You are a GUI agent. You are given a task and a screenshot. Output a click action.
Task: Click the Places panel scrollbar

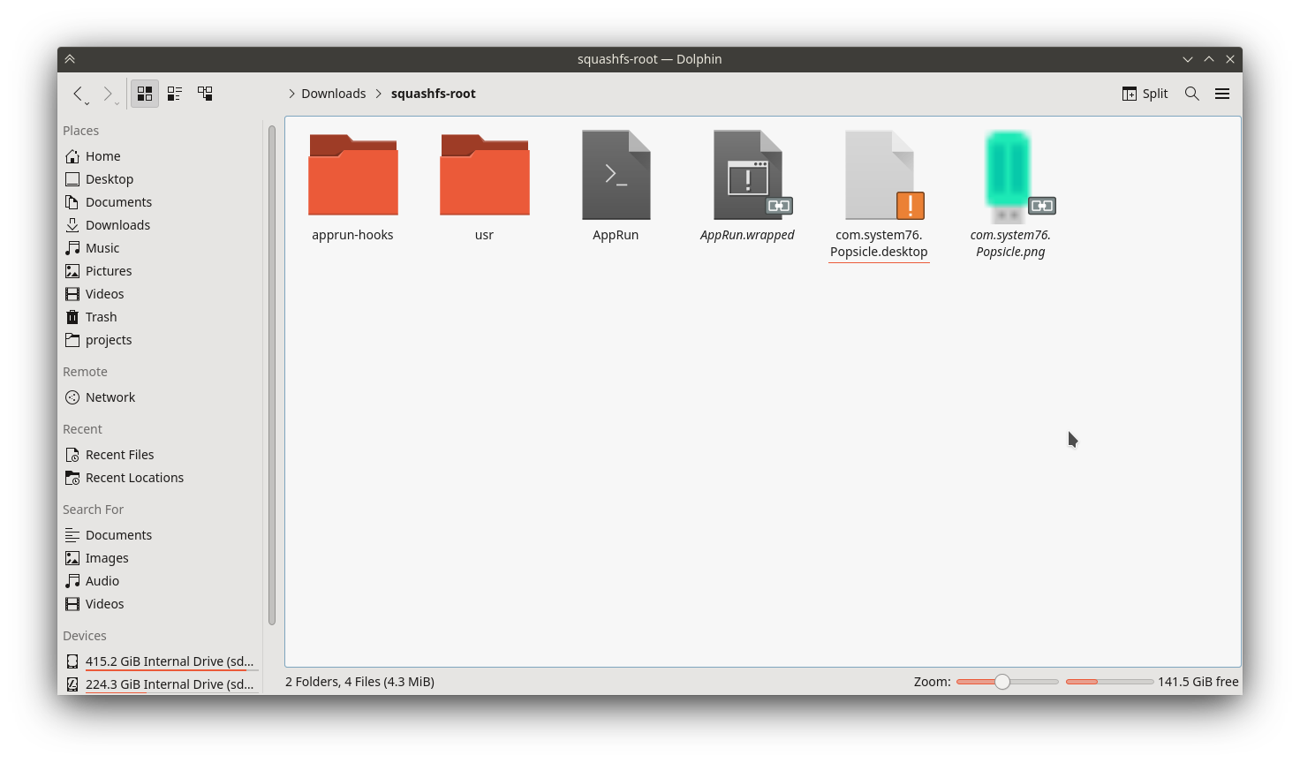(x=271, y=375)
